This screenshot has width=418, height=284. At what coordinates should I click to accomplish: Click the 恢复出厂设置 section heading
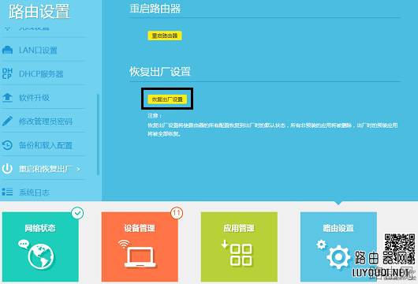pyautogui.click(x=160, y=72)
